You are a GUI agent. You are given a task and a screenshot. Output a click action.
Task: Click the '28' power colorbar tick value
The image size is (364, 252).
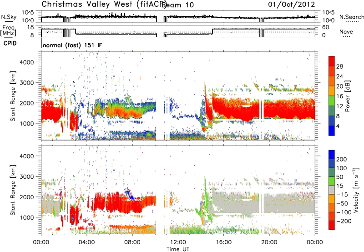point(339,66)
